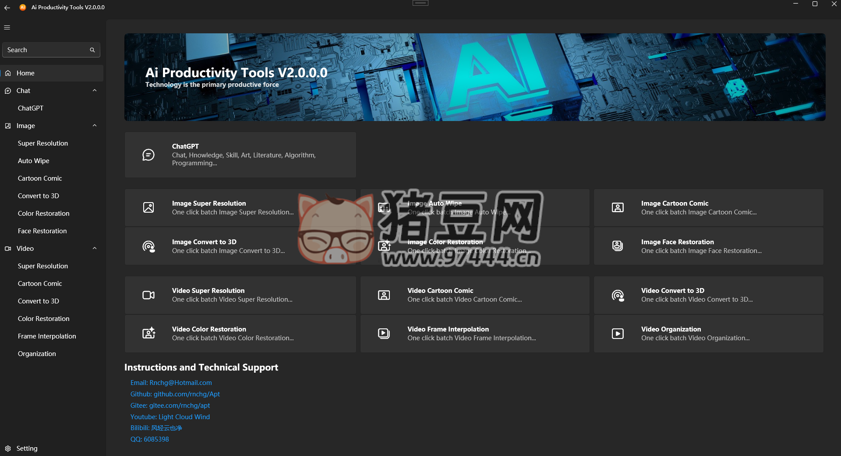Click the back arrow in title bar
The height and width of the screenshot is (456, 841).
point(7,7)
